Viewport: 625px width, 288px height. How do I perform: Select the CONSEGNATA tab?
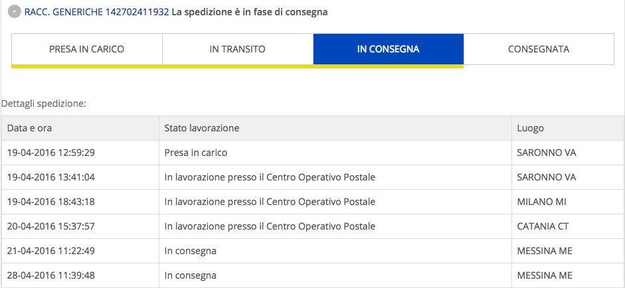coord(539,49)
